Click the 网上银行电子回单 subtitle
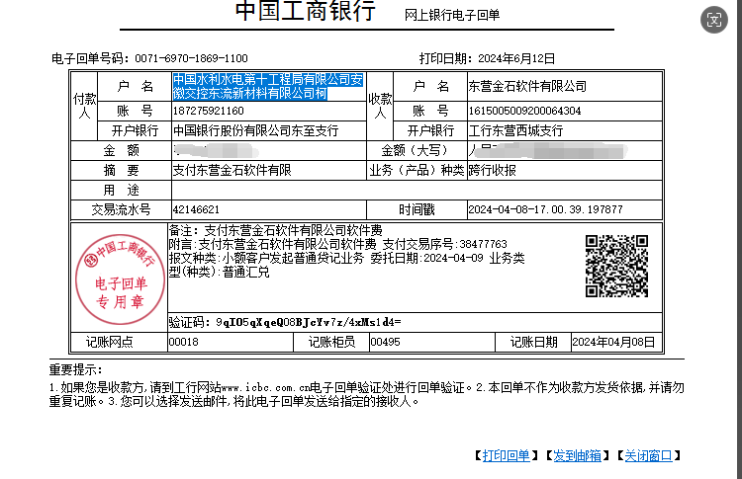This screenshot has width=742, height=479. point(452,15)
